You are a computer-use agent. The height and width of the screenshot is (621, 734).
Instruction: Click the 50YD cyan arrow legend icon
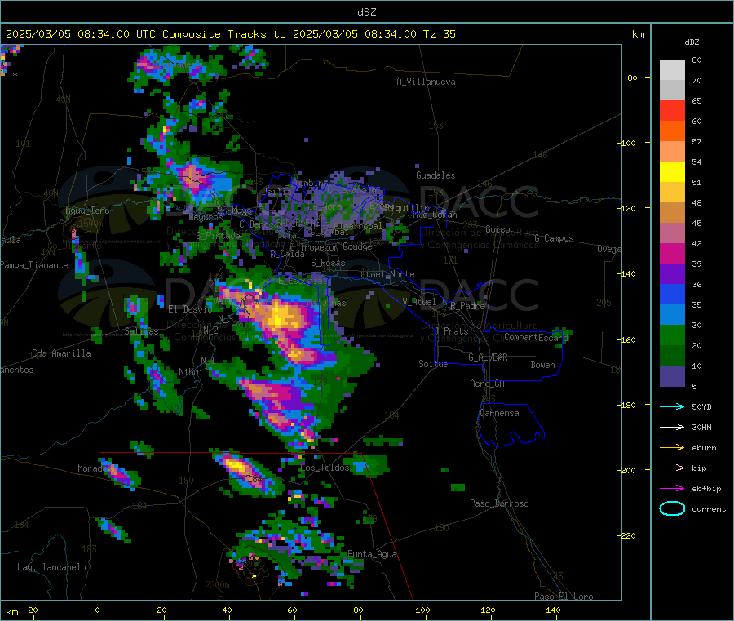pyautogui.click(x=672, y=406)
